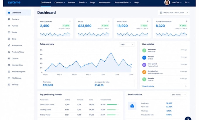Screen dimensions: 199x120
Task: Open Memberships in the left sidebar
Action: [15, 65]
